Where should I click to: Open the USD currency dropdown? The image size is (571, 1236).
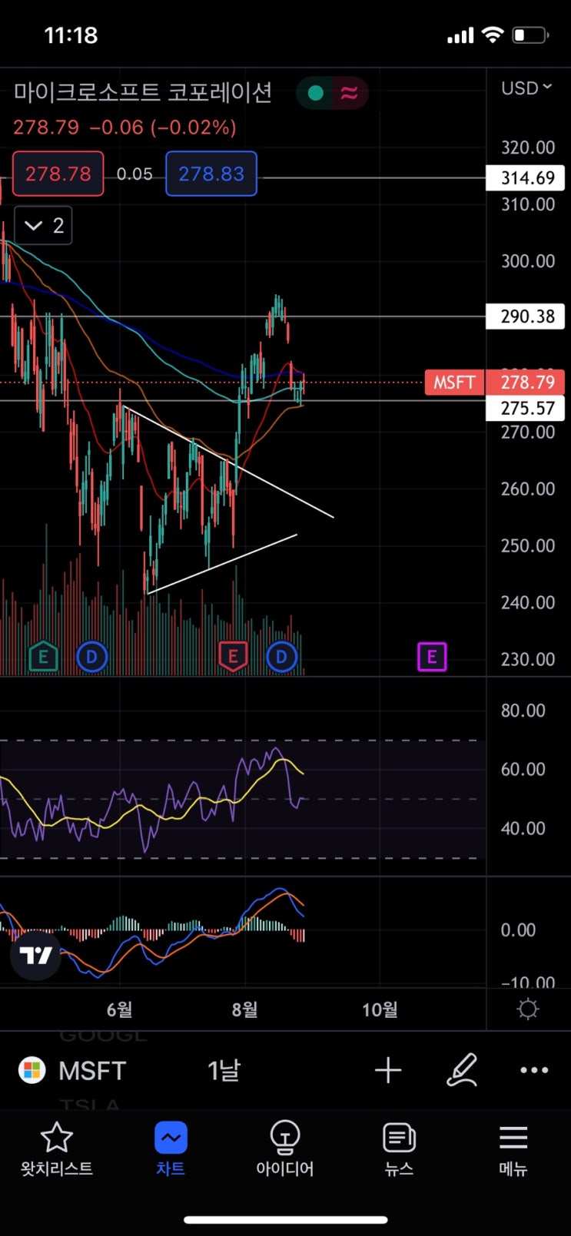click(x=526, y=88)
